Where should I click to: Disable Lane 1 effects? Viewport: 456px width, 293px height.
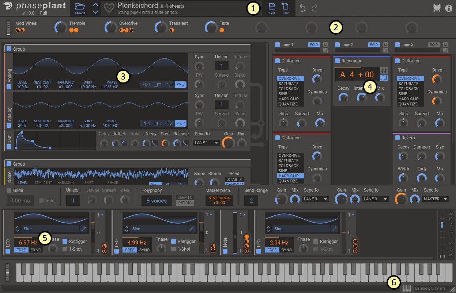(x=277, y=45)
